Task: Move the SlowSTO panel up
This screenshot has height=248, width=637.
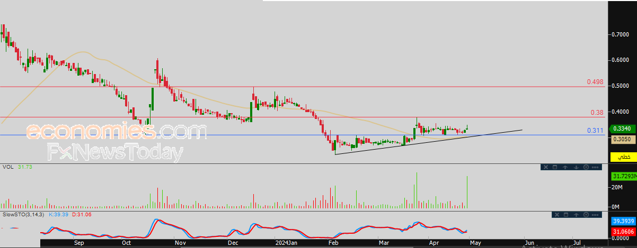Action: [x=576, y=215]
